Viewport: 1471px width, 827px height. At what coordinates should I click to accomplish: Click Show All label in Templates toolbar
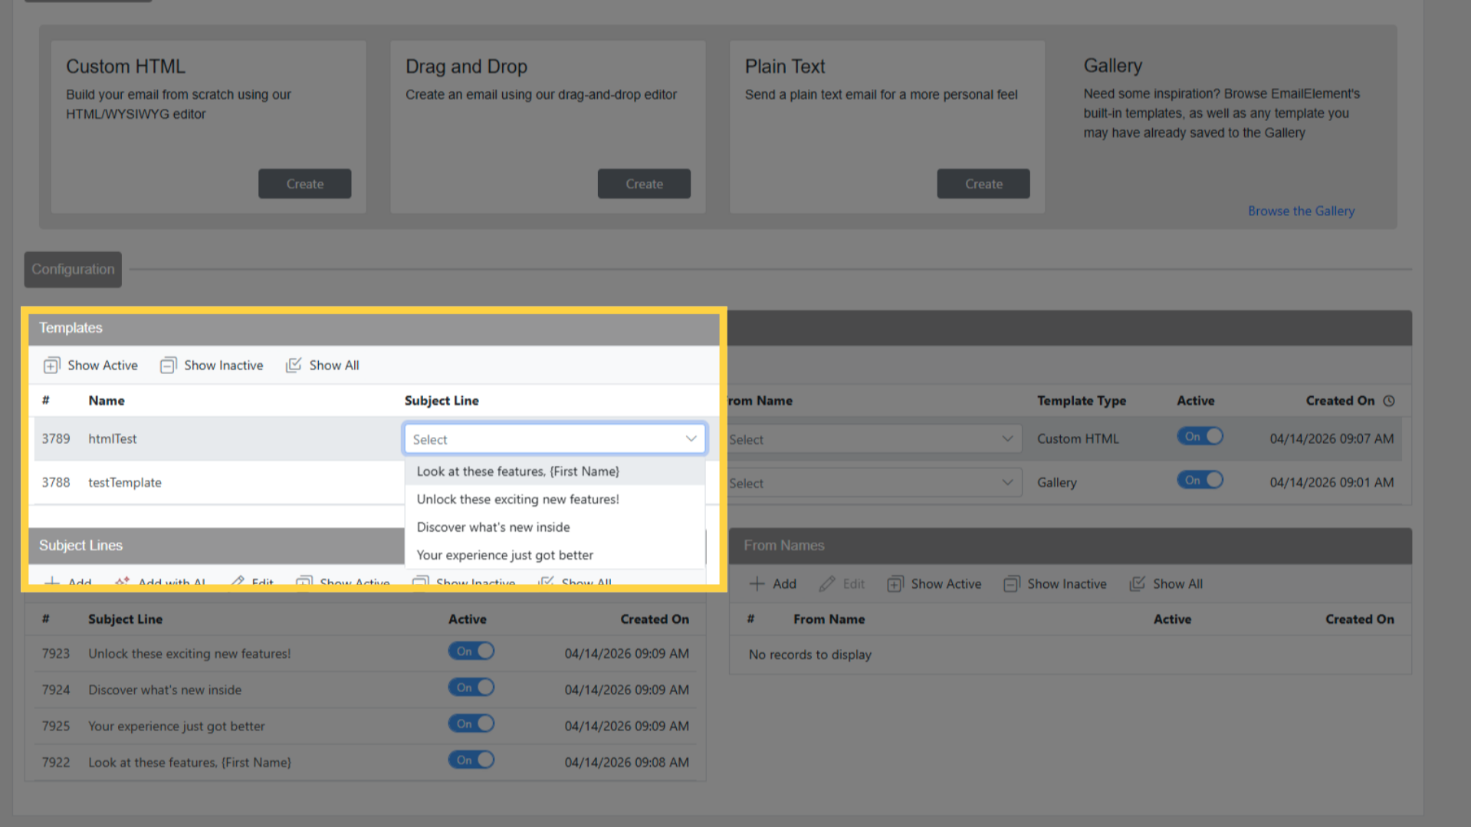(334, 366)
